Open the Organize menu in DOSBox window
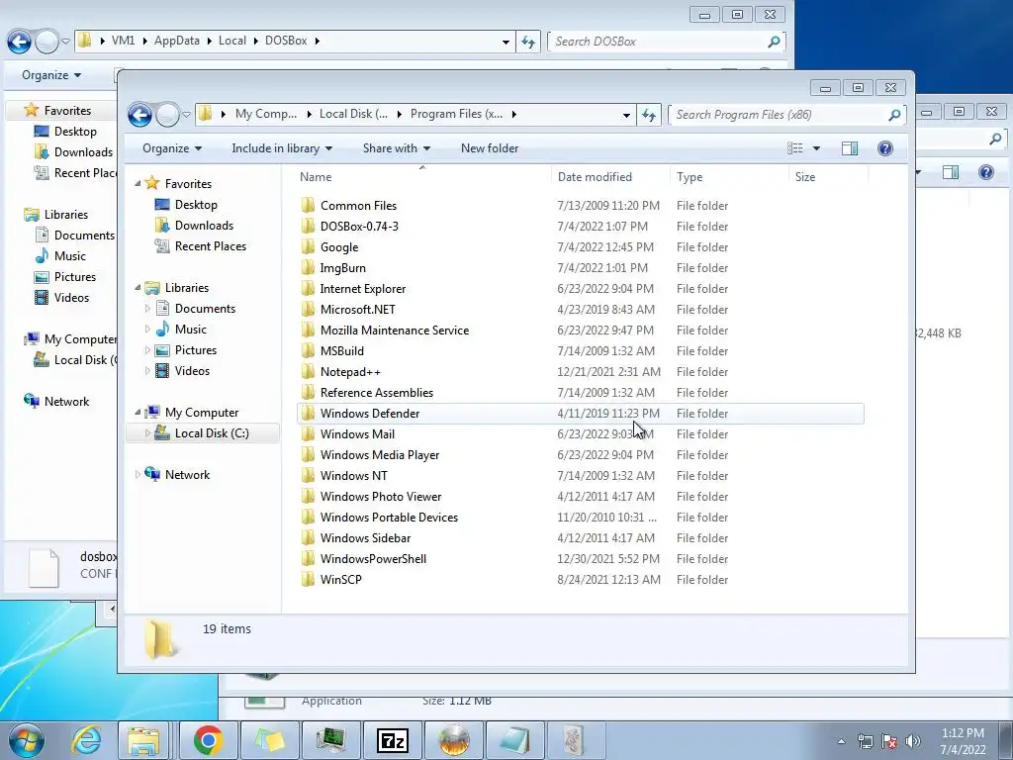Viewport: 1013px width, 760px height. coord(51,75)
